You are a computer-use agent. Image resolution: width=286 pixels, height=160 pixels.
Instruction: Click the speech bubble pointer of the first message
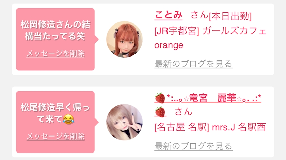97,39
